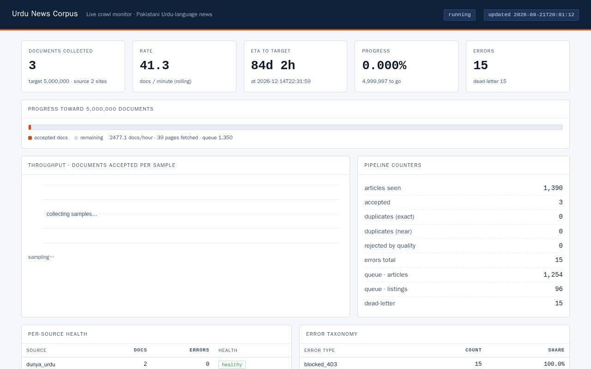Viewport: 591px width, 369px height.
Task: Click the Errors card value 15
Action: click(x=481, y=65)
